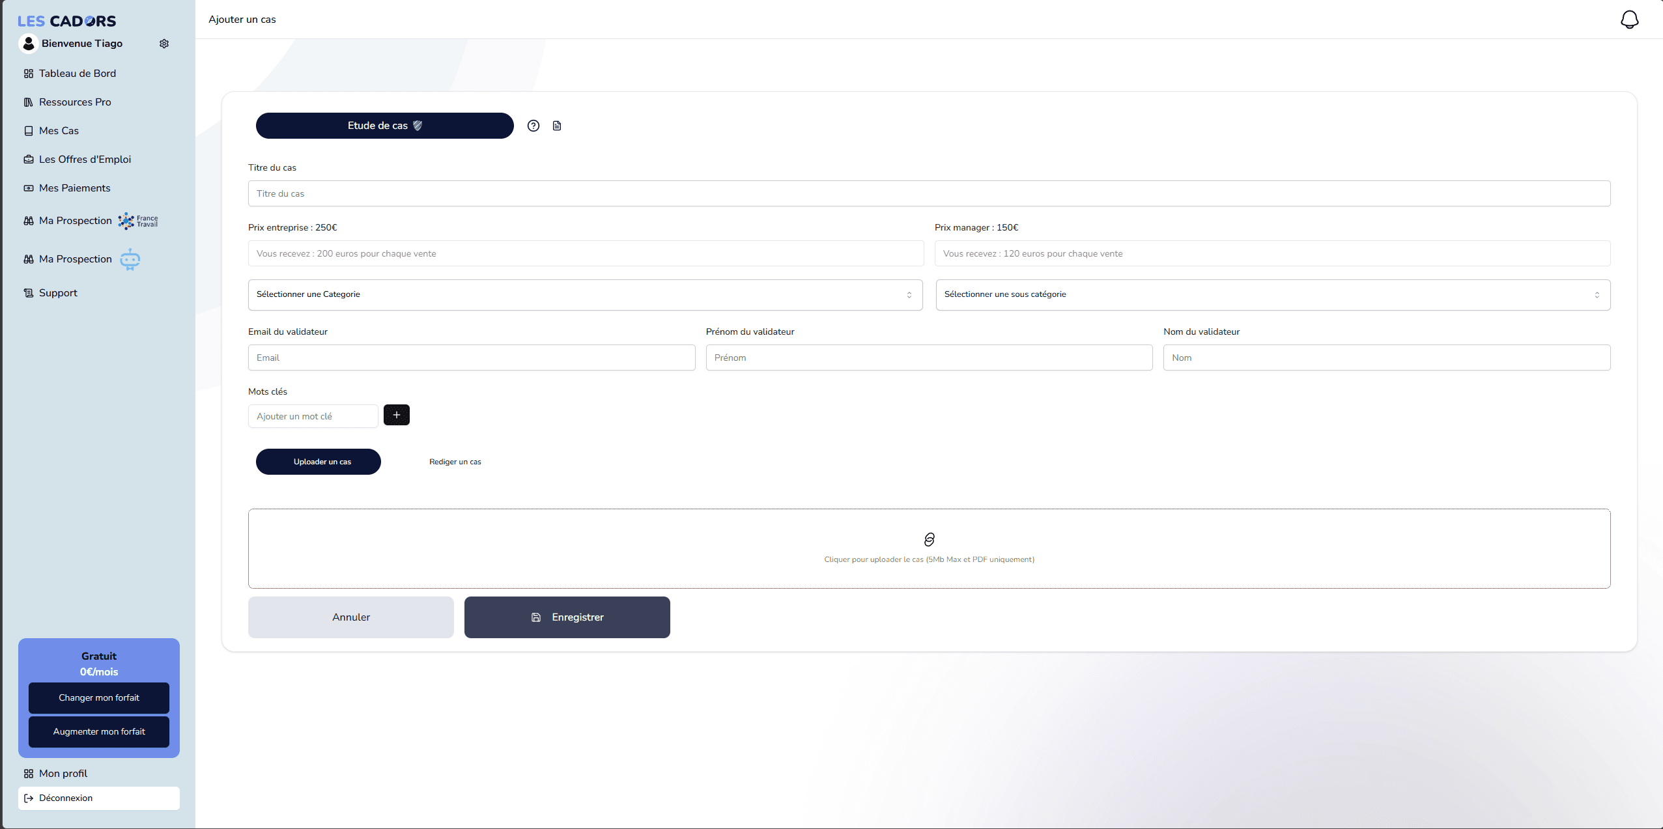Click the upload link icon in dropzone
The height and width of the screenshot is (829, 1663).
pyautogui.click(x=930, y=539)
